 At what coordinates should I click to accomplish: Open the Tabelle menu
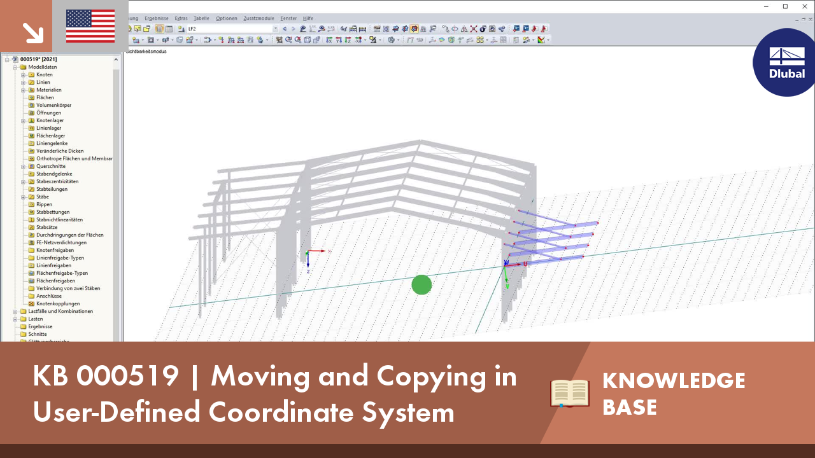coord(201,18)
